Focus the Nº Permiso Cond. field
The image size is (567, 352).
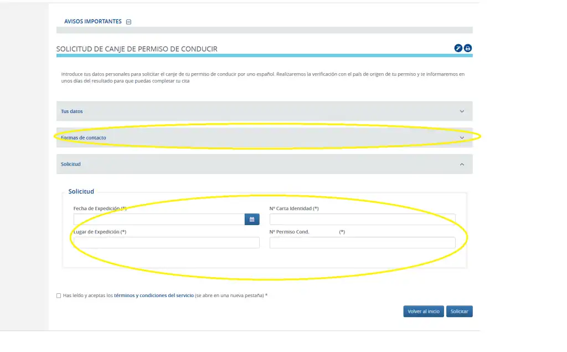tap(362, 243)
